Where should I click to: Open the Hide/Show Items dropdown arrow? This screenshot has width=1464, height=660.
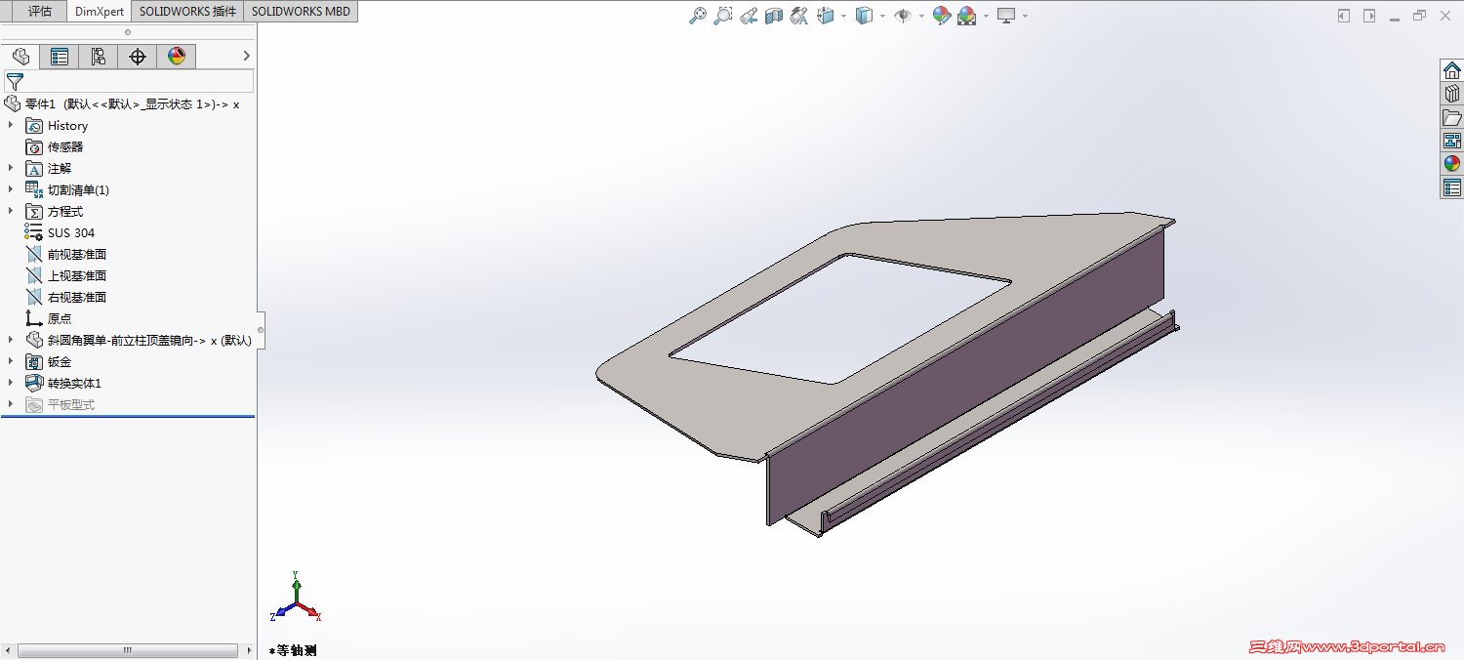(921, 16)
